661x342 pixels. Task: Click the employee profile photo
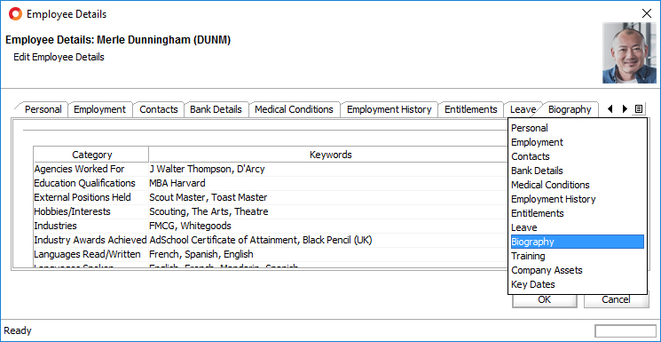[x=629, y=52]
